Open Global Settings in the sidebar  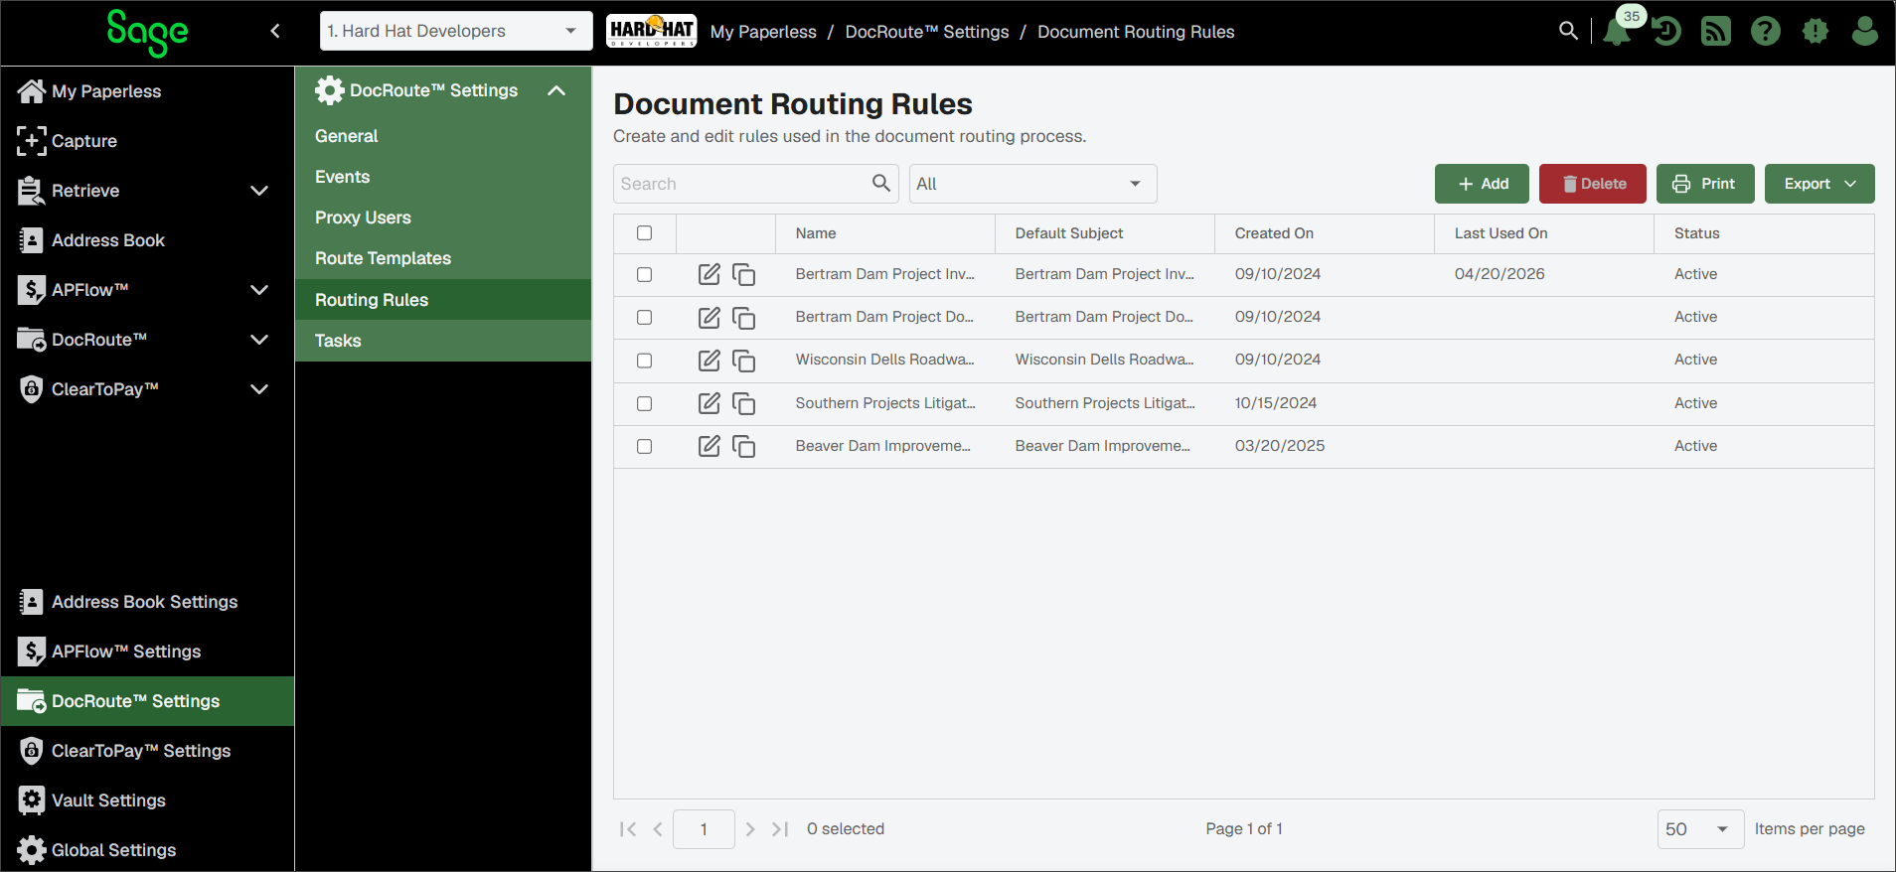pyautogui.click(x=147, y=850)
